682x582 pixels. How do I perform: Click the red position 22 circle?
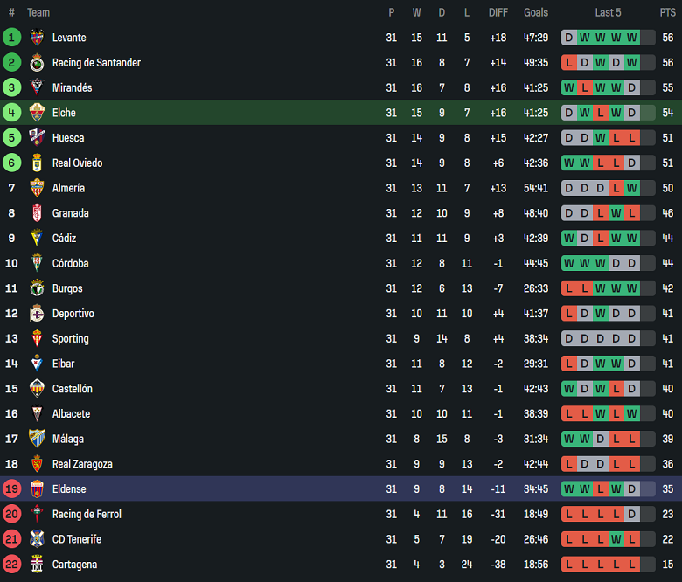pyautogui.click(x=11, y=565)
